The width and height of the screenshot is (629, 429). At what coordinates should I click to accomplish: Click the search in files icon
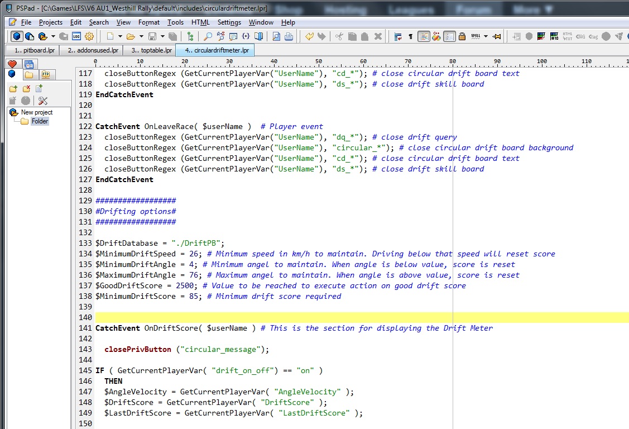pyautogui.click(x=233, y=36)
